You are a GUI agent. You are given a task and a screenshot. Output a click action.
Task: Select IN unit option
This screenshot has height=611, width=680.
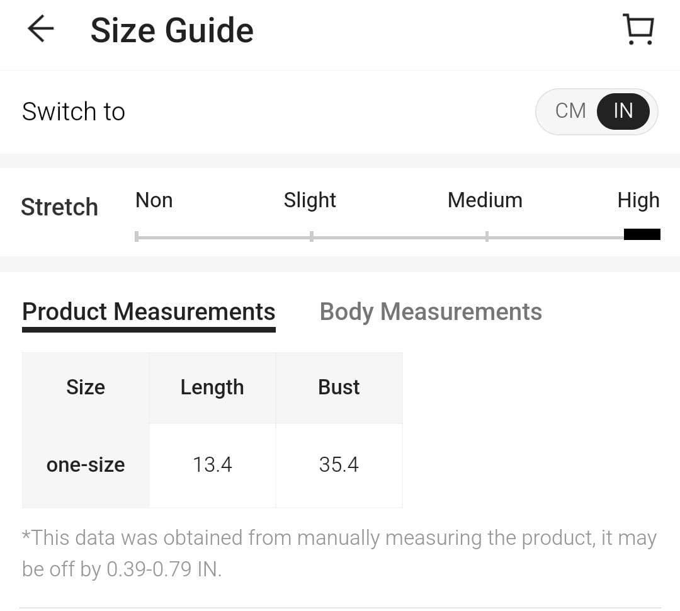point(623,111)
